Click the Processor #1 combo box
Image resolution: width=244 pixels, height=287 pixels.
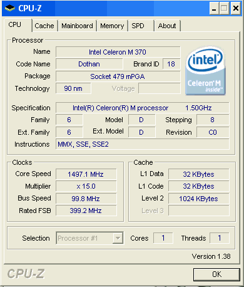[89, 238]
